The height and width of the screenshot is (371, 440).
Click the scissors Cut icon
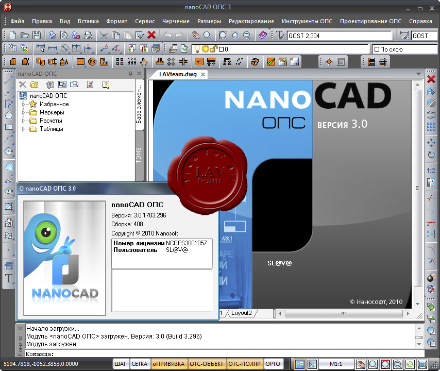coord(104,36)
